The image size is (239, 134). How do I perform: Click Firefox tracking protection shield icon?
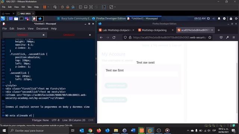[125, 37]
